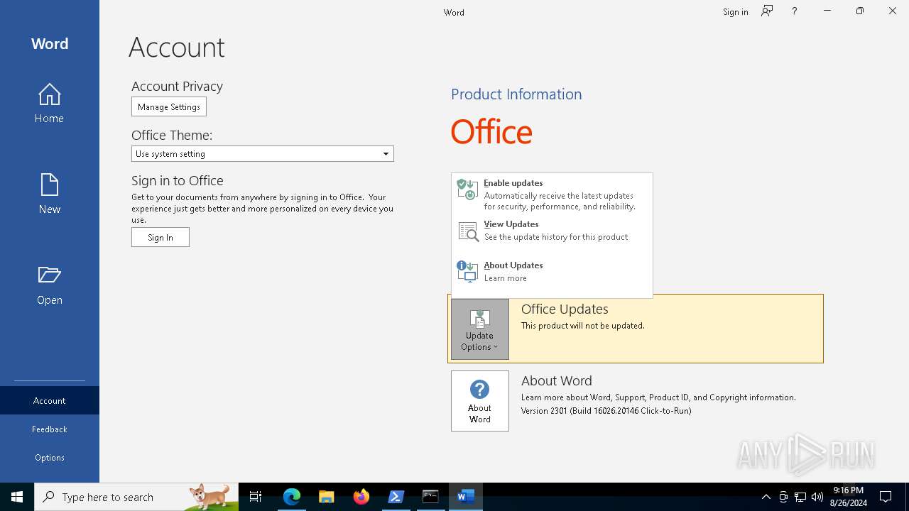Image resolution: width=909 pixels, height=511 pixels.
Task: Click the Office logo text
Action: [491, 132]
